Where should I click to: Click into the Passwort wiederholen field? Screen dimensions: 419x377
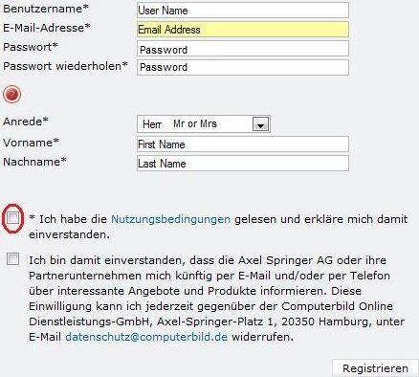point(243,68)
